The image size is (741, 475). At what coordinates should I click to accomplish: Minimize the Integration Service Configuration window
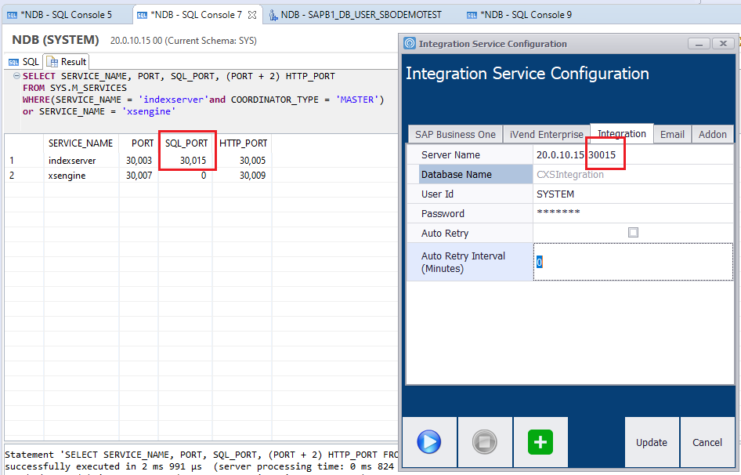699,44
